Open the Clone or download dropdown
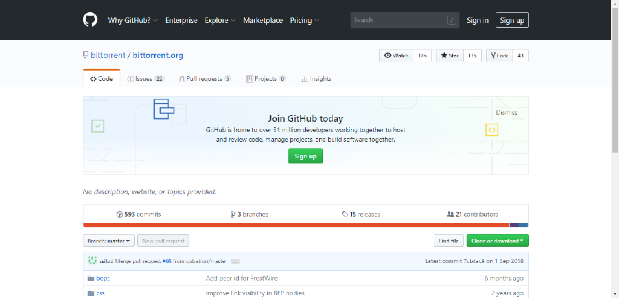Screen dimensions: 619x298 click(x=497, y=241)
